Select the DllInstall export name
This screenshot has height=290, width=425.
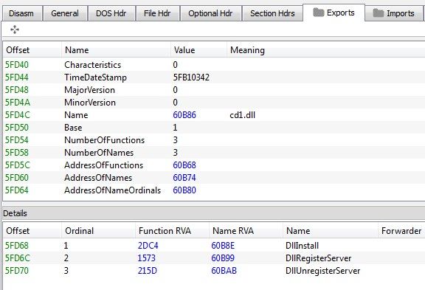pyautogui.click(x=302, y=246)
